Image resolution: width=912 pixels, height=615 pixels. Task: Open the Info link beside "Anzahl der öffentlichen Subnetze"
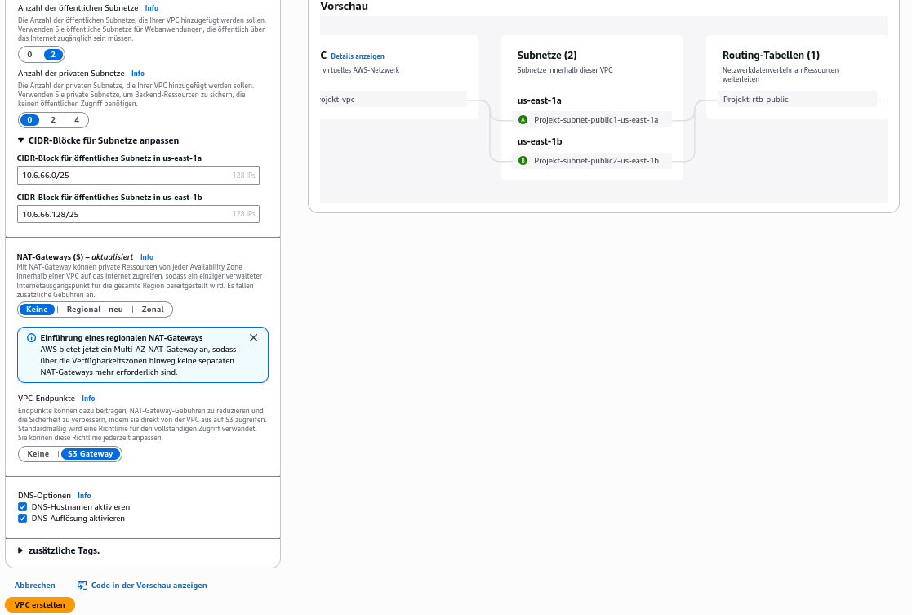click(152, 8)
